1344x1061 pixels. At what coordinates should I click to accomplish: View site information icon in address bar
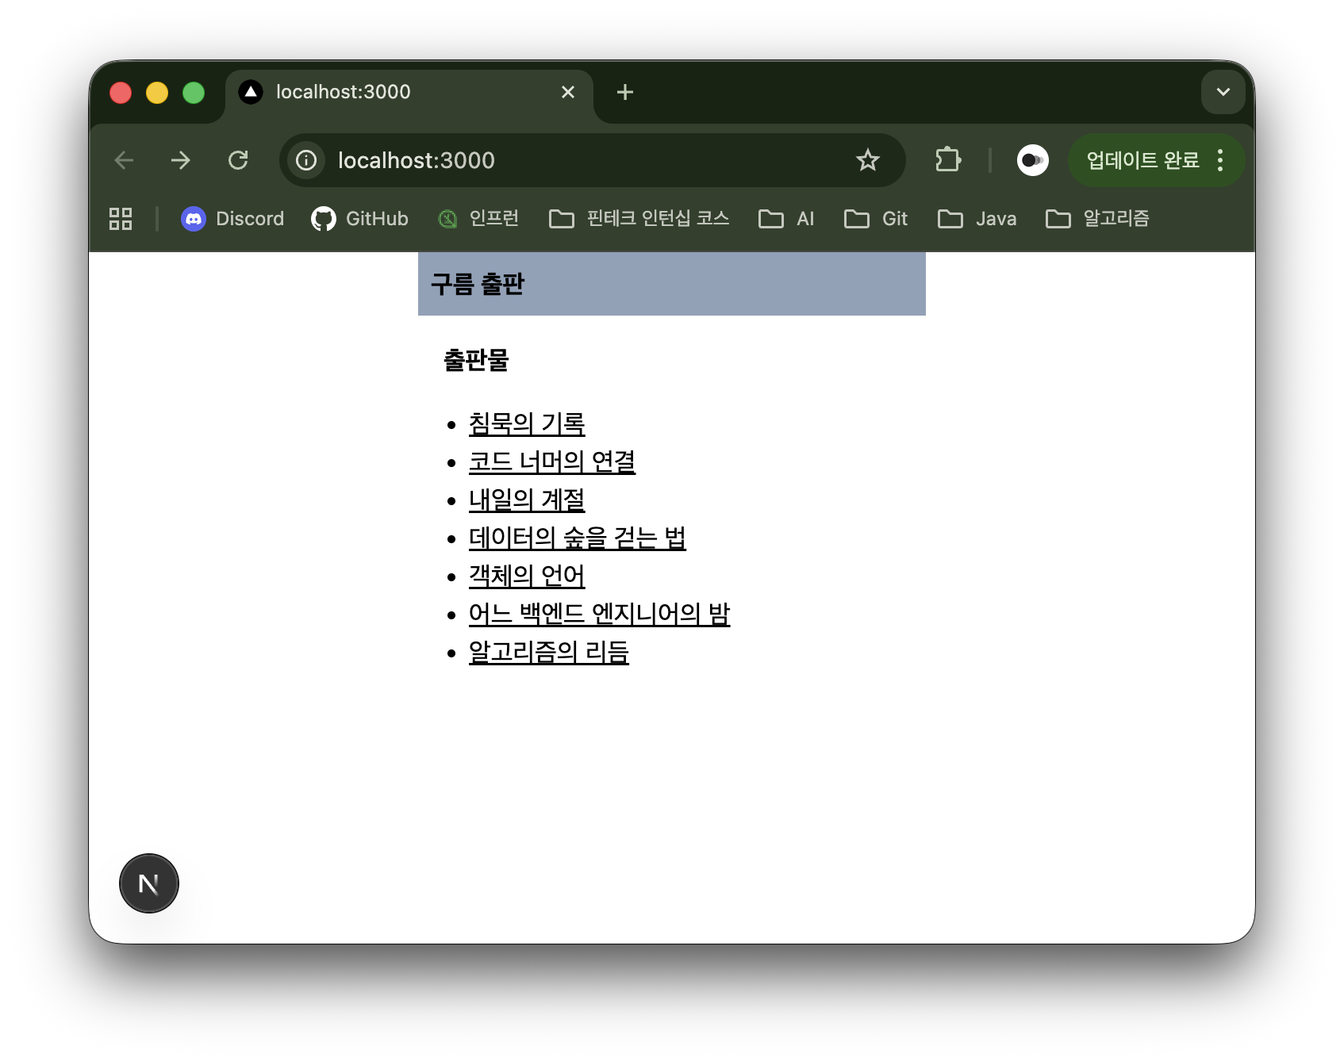pyautogui.click(x=306, y=160)
